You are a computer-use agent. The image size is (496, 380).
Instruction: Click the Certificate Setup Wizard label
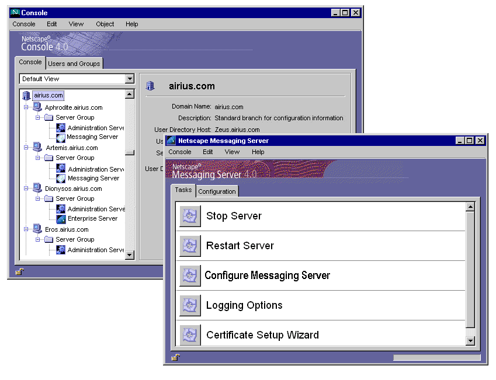pyautogui.click(x=262, y=335)
